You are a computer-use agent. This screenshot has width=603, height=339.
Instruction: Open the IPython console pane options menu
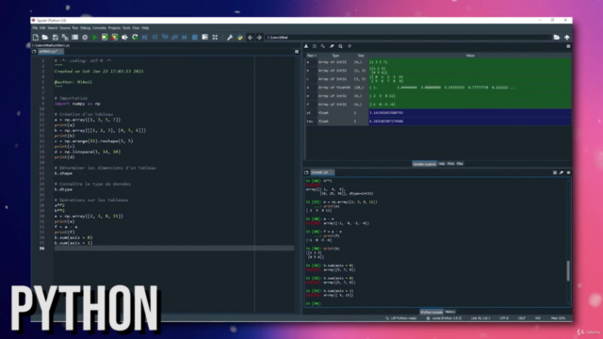pos(568,172)
